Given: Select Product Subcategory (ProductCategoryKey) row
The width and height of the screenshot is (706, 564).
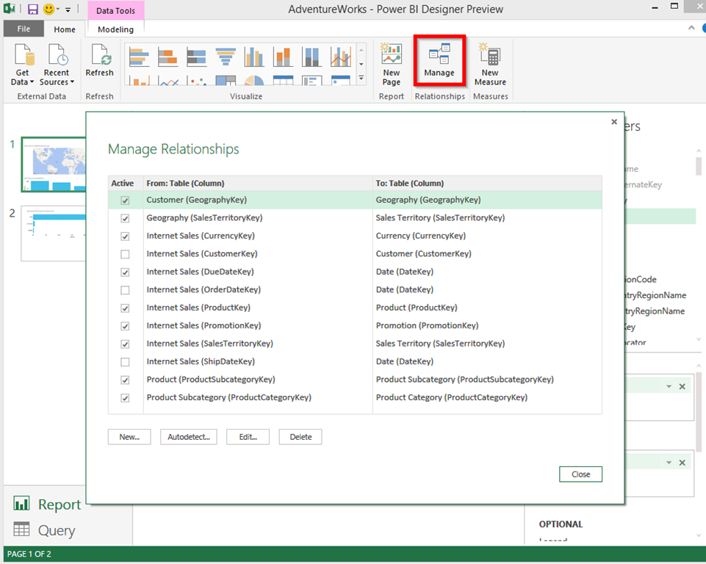Looking at the screenshot, I should [355, 397].
